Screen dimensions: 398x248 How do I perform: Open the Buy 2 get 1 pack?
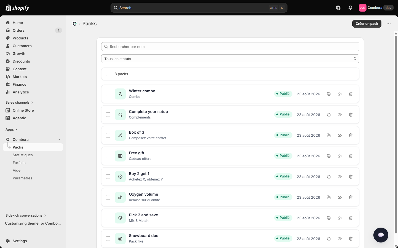point(139,174)
